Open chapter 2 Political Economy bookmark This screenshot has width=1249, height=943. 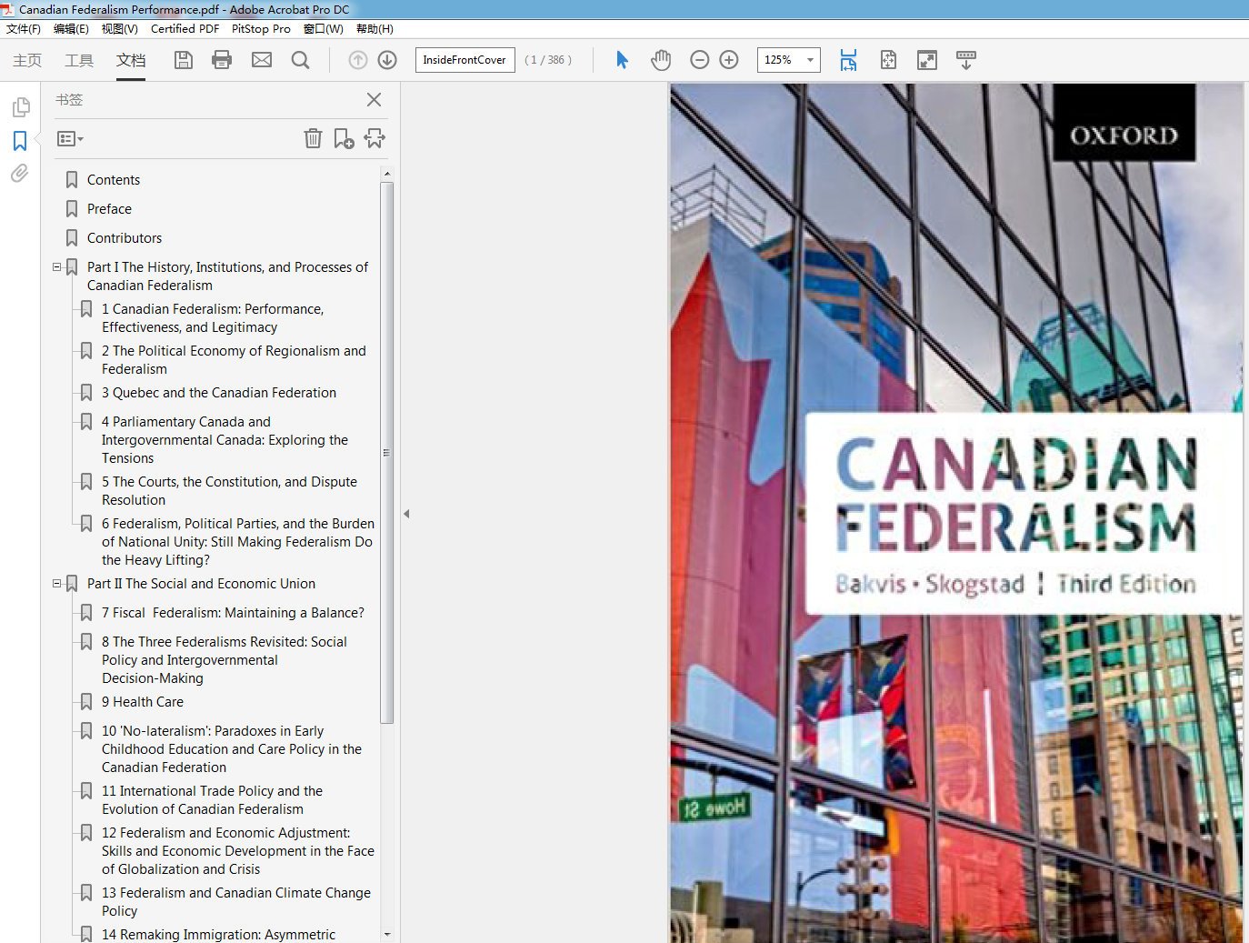click(234, 360)
